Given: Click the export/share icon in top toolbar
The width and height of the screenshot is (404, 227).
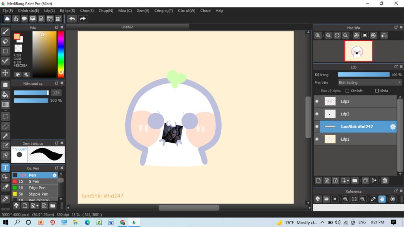Looking at the screenshot, I should (x=16, y=19).
